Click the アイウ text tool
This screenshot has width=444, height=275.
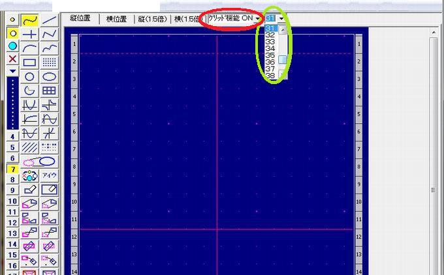[49, 175]
